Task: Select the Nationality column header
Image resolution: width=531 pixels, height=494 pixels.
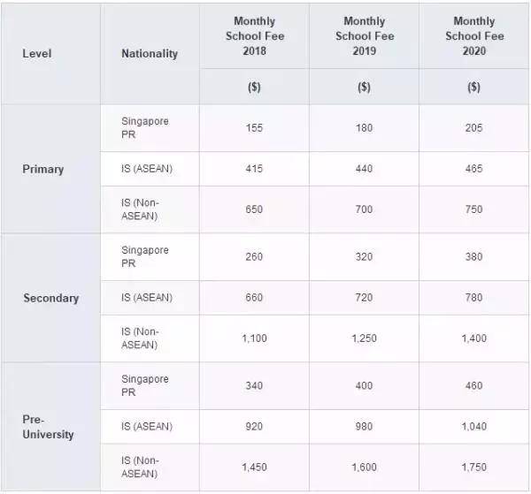Action: [x=149, y=53]
